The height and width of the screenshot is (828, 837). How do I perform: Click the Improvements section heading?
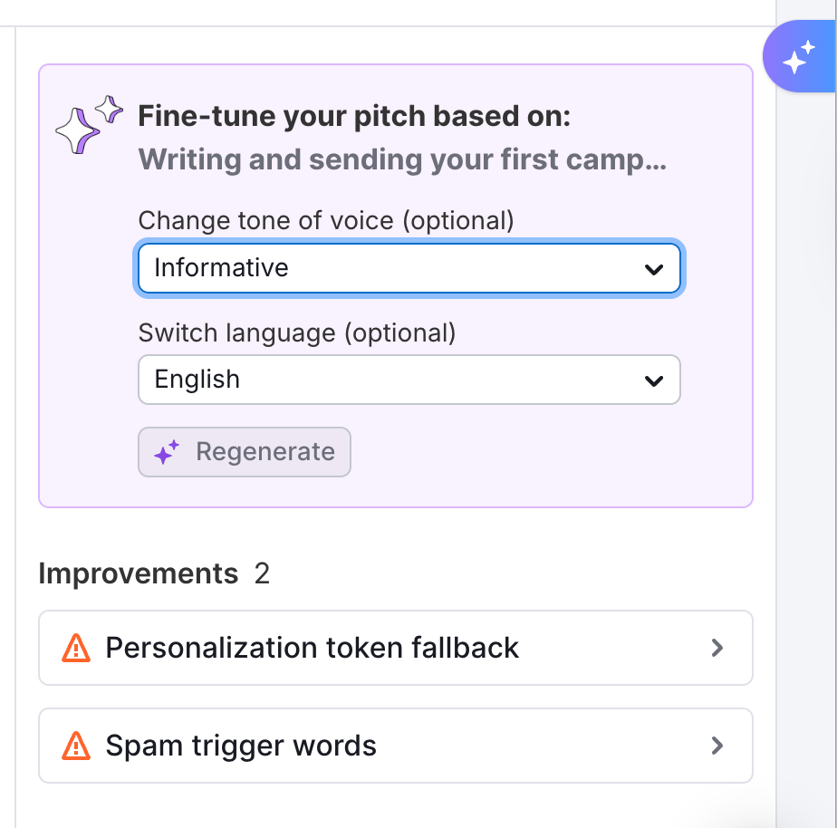pos(138,573)
